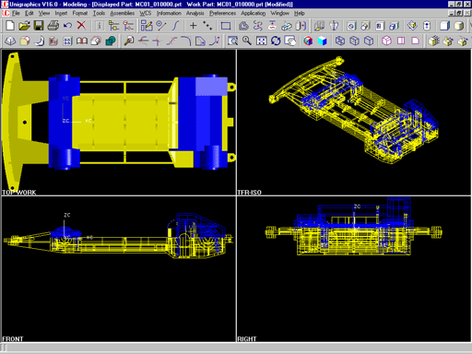The image size is (472, 354).
Task: Click the Undo arrow icon
Action: [67, 26]
